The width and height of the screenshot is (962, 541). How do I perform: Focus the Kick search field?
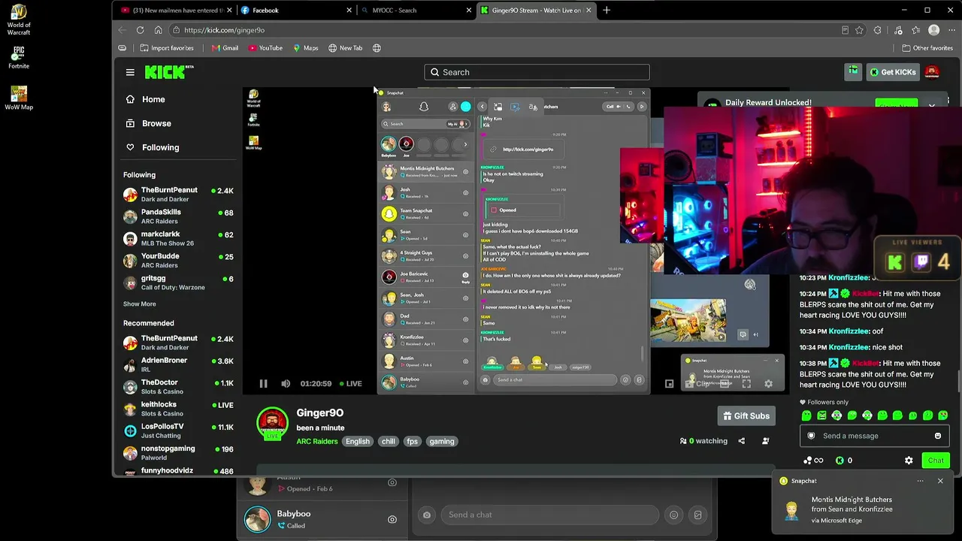pos(537,72)
